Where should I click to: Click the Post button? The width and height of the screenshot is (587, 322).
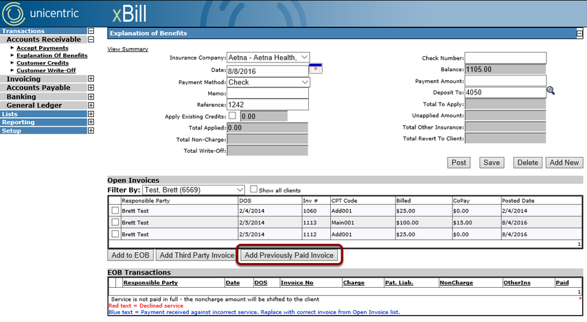[x=459, y=162]
